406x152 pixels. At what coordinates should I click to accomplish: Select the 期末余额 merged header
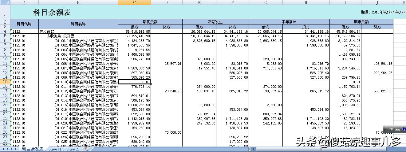[x=361, y=22]
